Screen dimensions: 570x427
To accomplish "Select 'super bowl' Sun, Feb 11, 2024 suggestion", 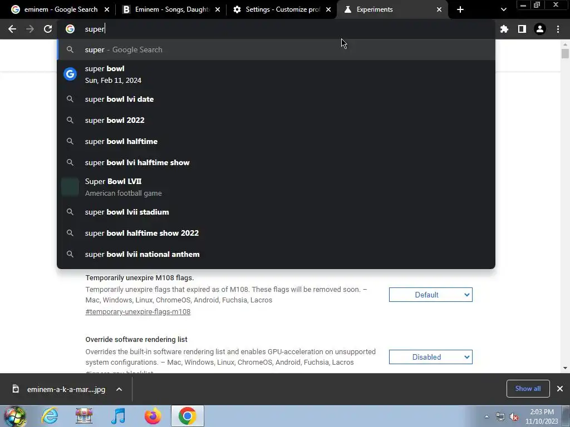I will (x=276, y=75).
